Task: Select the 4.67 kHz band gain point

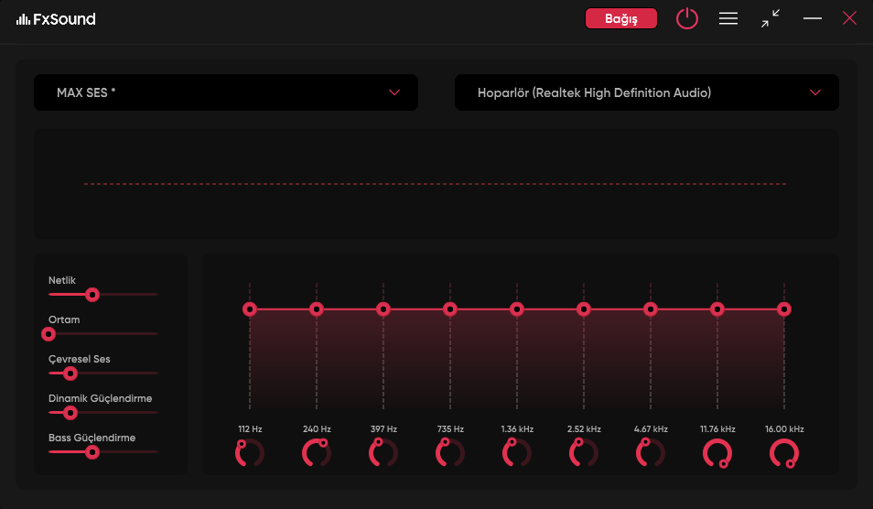Action: click(651, 309)
